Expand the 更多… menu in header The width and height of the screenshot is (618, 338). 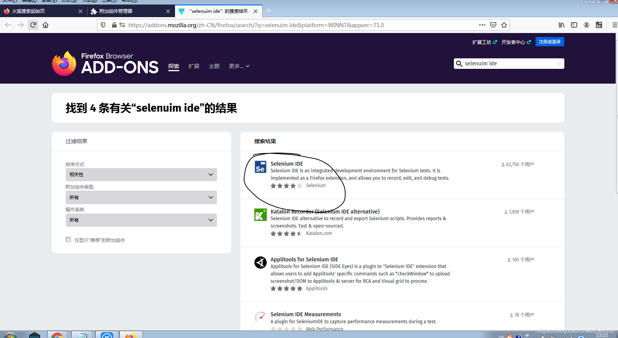tap(239, 66)
